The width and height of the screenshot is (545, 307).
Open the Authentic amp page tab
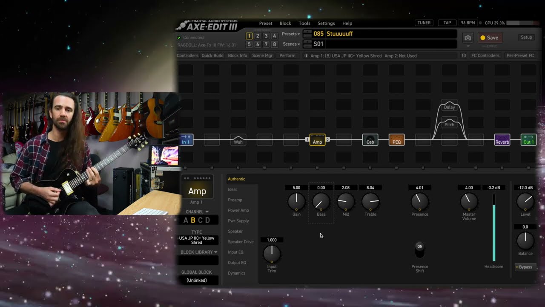pyautogui.click(x=241, y=179)
